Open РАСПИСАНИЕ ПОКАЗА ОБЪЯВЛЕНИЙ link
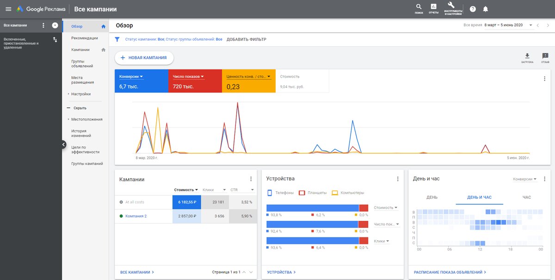555x280 pixels. [x=450, y=272]
